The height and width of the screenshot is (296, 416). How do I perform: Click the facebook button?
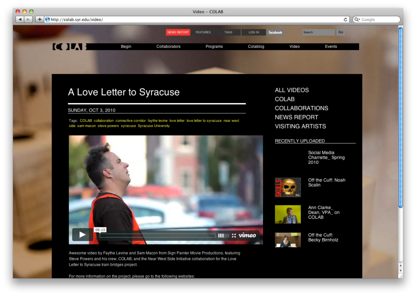click(x=275, y=32)
